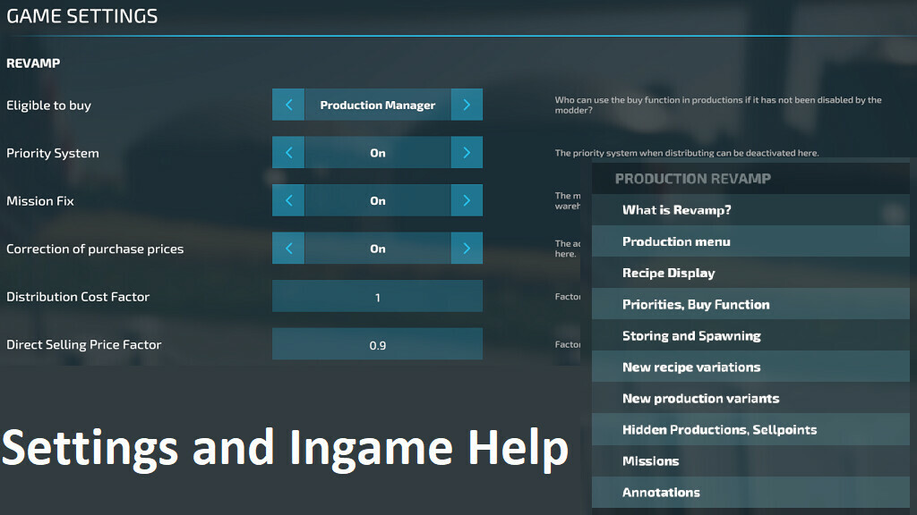Click the right chevron on Priority System
The height and width of the screenshot is (515, 917).
467,152
